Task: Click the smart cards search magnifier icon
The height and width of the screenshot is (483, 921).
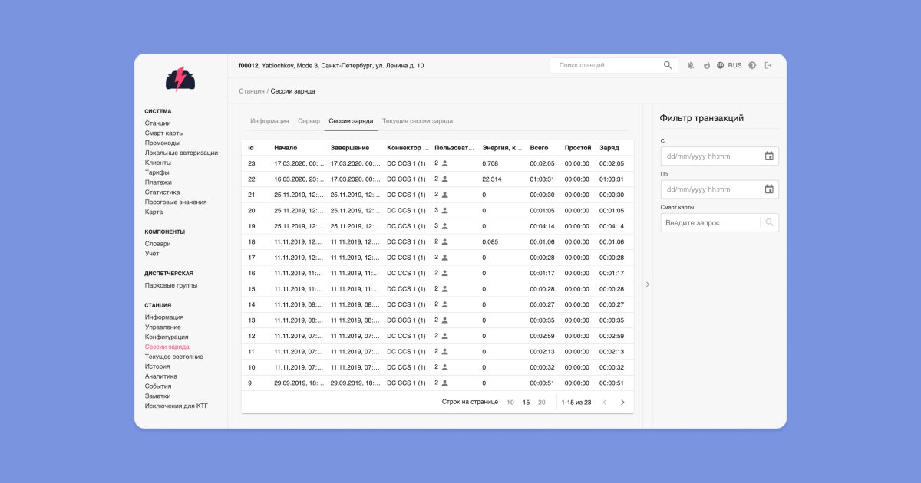Action: click(770, 223)
